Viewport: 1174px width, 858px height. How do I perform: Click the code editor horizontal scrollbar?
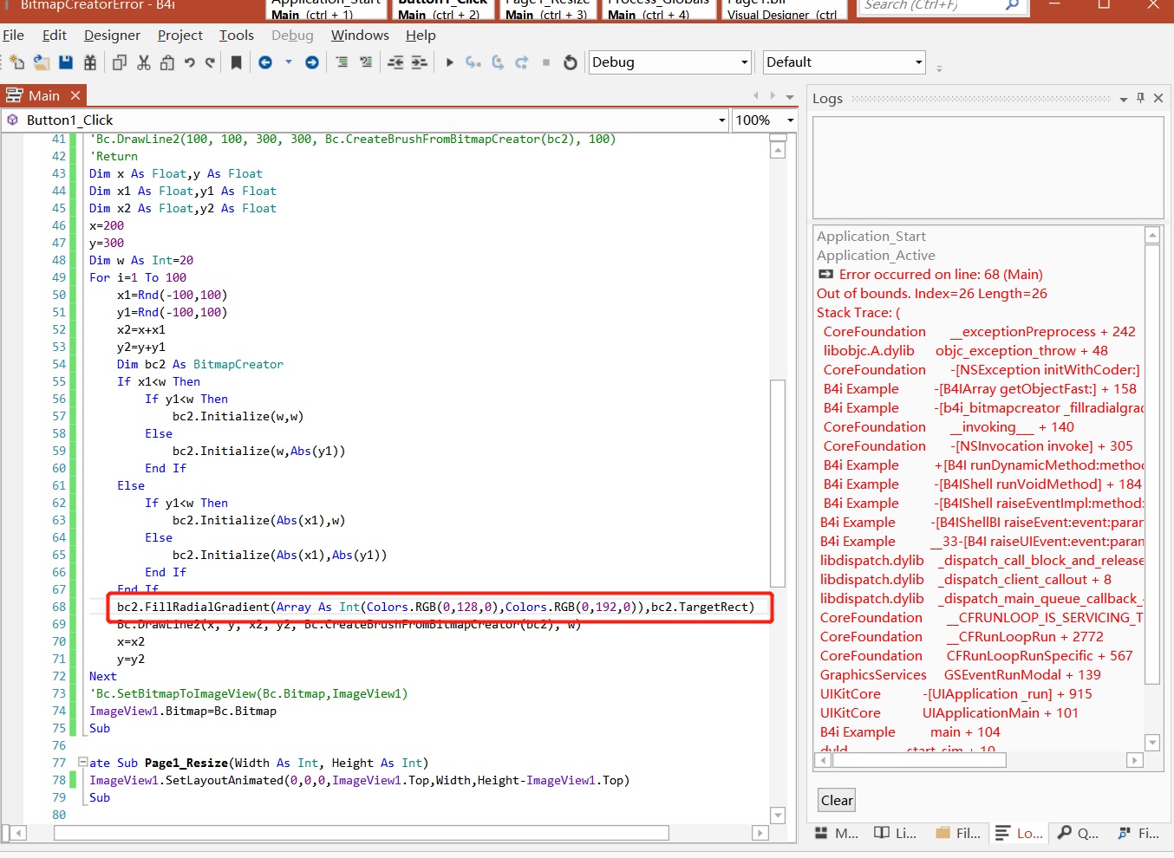(361, 833)
